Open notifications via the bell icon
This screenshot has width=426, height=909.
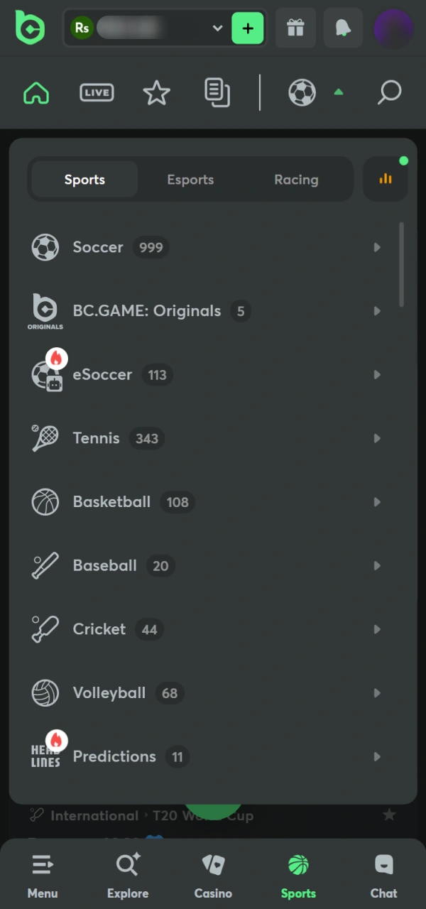click(x=343, y=28)
